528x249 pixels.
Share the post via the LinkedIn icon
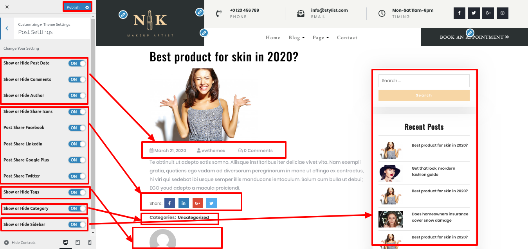pos(184,203)
